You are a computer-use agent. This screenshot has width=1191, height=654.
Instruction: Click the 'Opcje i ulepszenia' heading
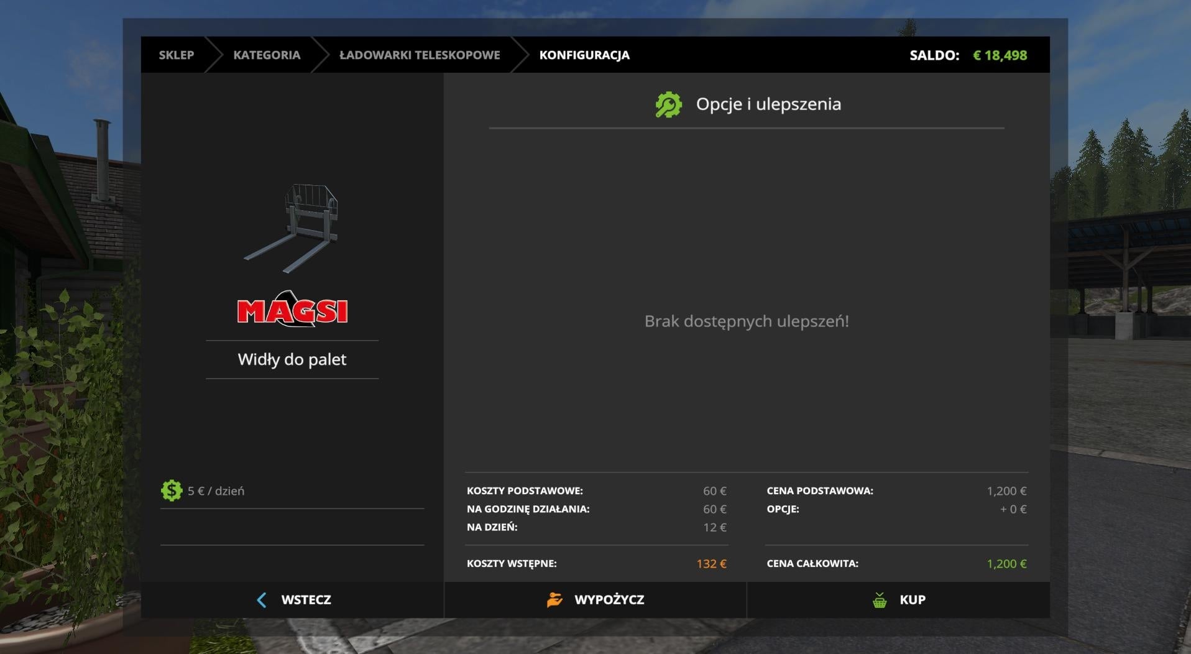pos(768,104)
